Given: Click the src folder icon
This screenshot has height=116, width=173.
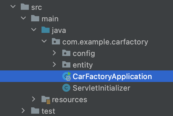Looking at the screenshot, I should (x=25, y=7).
